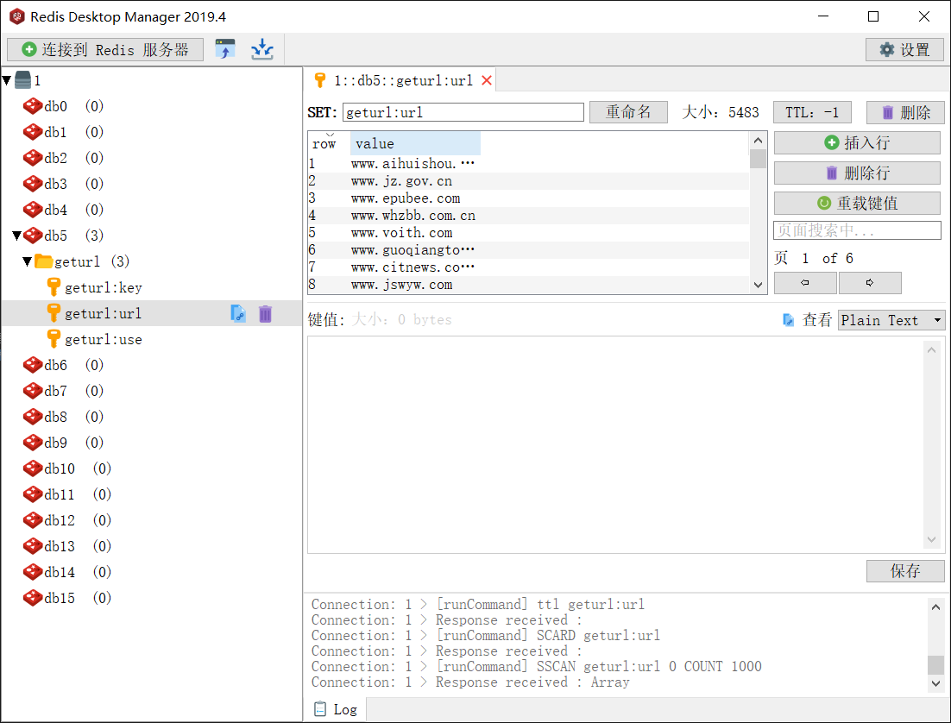
Task: Maximize the Redis Desktop Manager window
Action: [x=872, y=16]
